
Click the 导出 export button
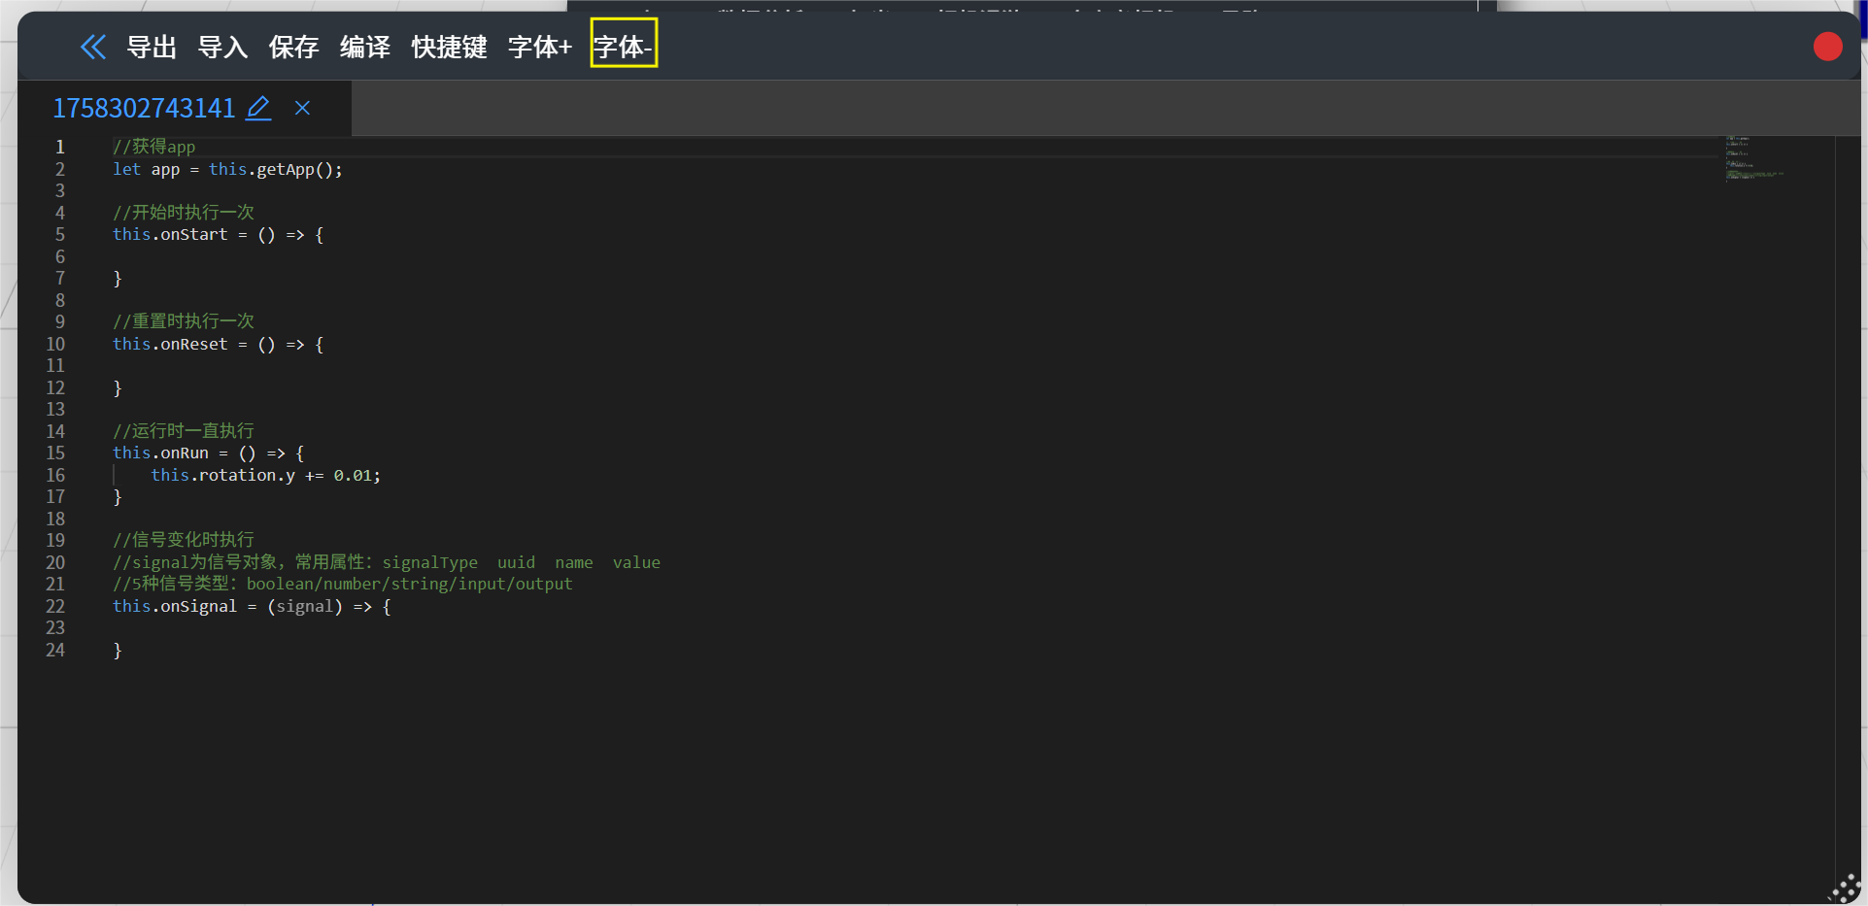coord(152,47)
